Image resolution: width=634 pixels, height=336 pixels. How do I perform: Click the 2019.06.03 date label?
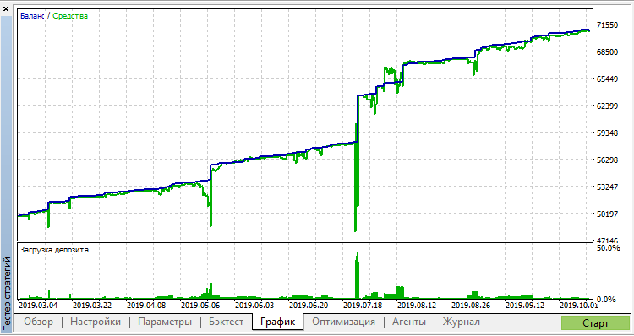254,306
